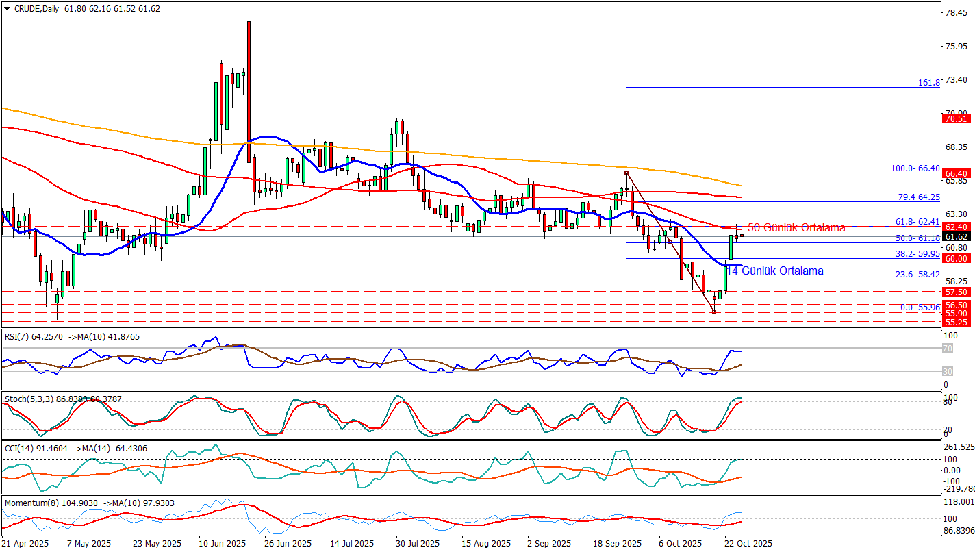Click the 78.45 value on the price scale
Screen dimensions: 975x552
[x=955, y=12]
